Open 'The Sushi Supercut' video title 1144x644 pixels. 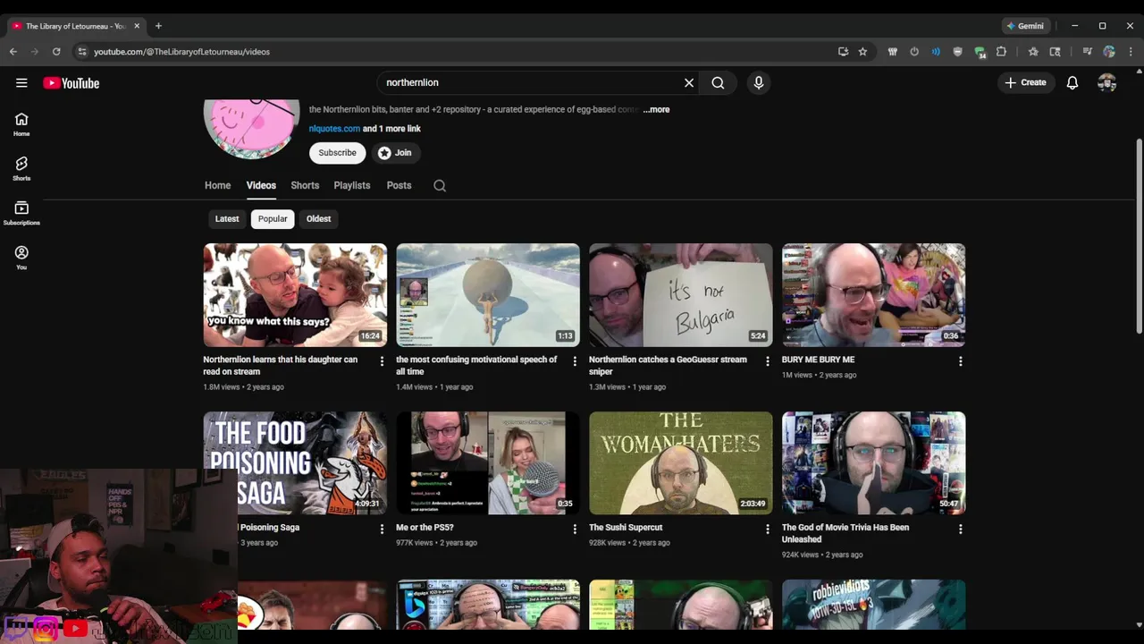click(626, 528)
